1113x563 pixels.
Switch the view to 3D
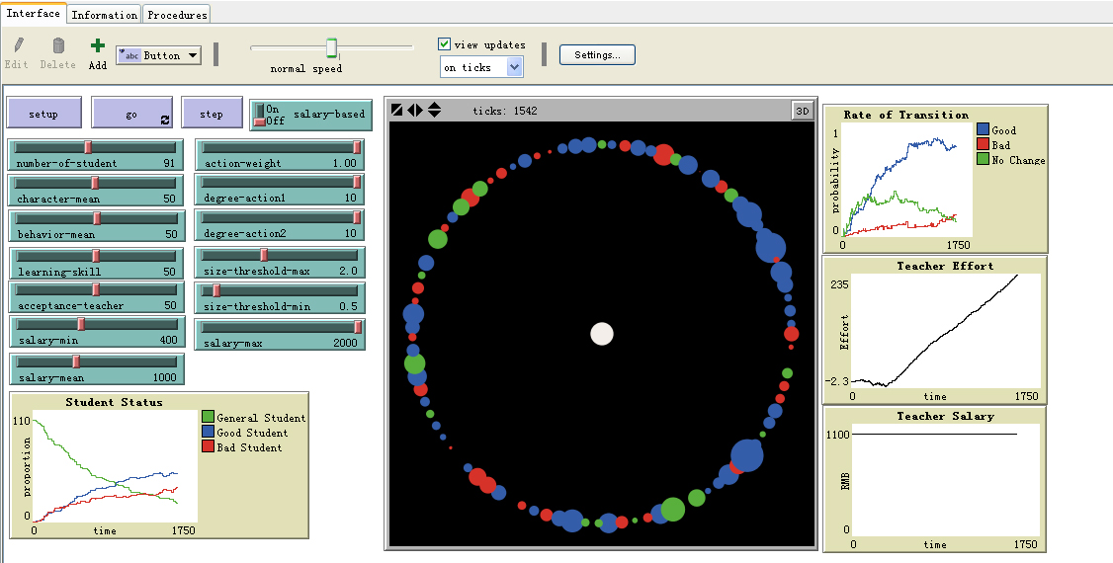point(802,111)
